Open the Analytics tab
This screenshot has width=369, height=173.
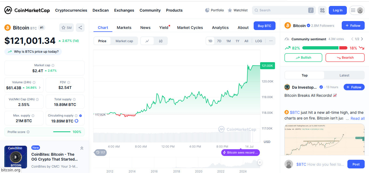click(220, 28)
